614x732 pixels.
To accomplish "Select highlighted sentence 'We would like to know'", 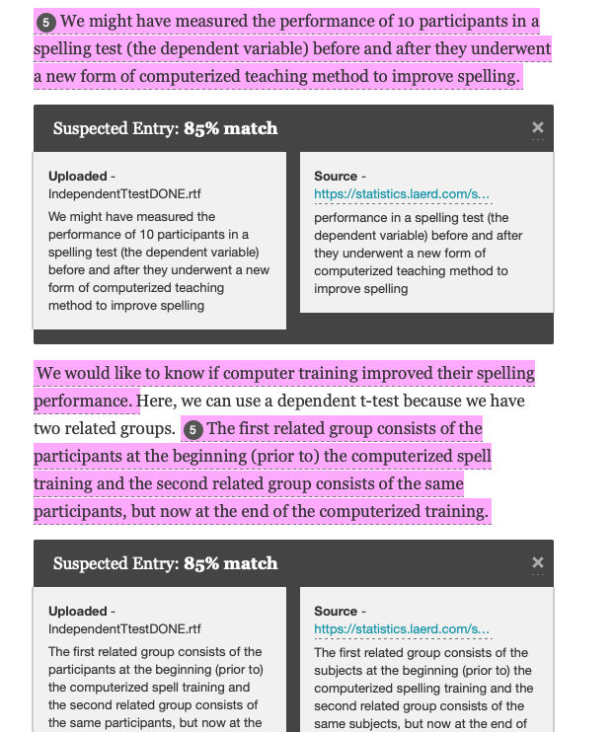I will coord(284,387).
